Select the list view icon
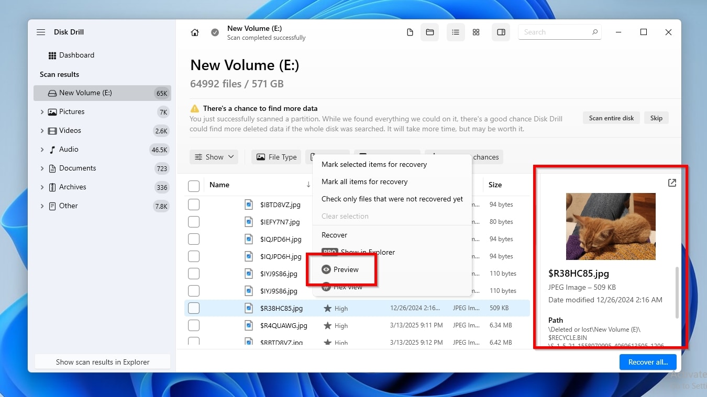This screenshot has height=397, width=707. tap(456, 32)
